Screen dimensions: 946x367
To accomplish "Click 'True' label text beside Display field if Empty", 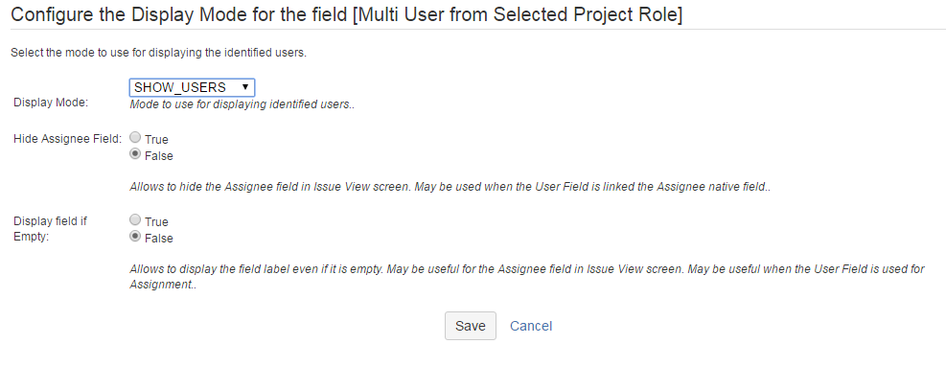I will (x=156, y=222).
